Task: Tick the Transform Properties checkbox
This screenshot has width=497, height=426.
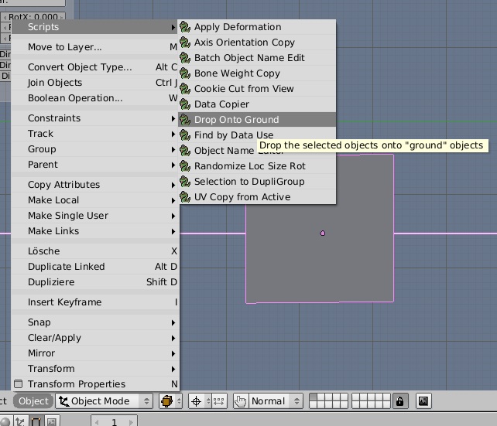Action: (19, 384)
